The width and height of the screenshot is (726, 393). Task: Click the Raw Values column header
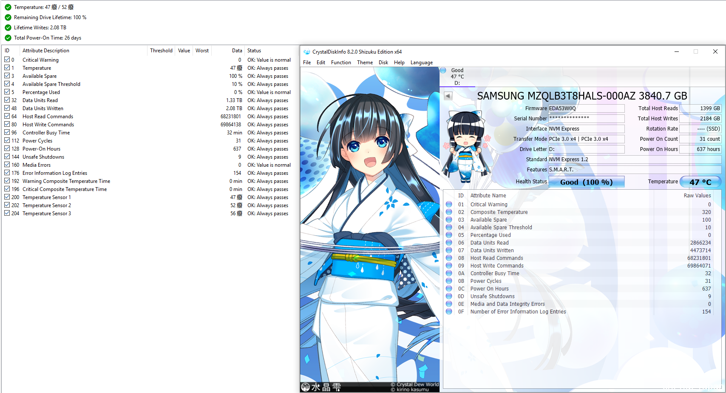pyautogui.click(x=697, y=196)
